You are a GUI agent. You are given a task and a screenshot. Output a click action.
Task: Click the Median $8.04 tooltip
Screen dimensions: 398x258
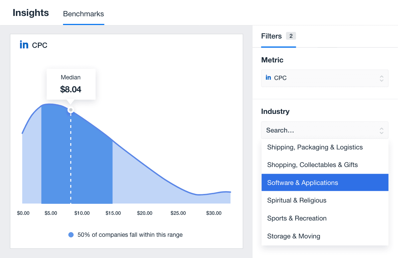71,84
